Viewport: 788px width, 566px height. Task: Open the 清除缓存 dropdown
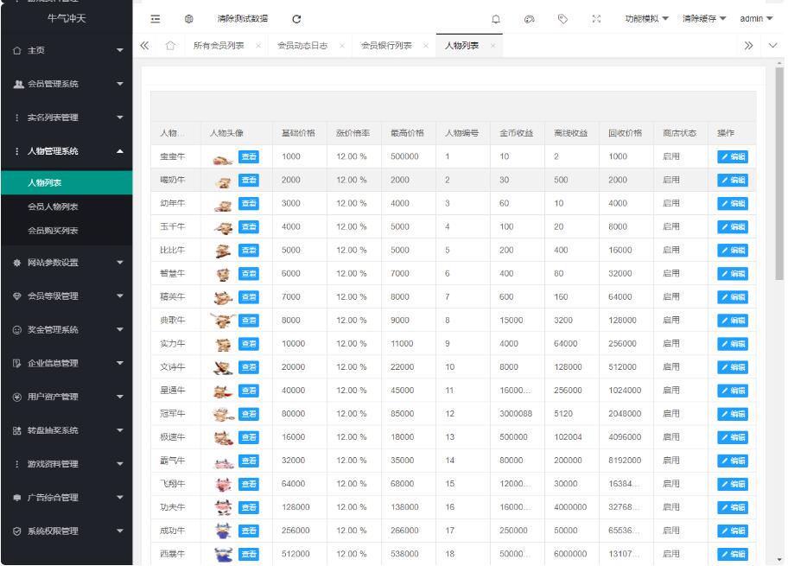(x=703, y=19)
